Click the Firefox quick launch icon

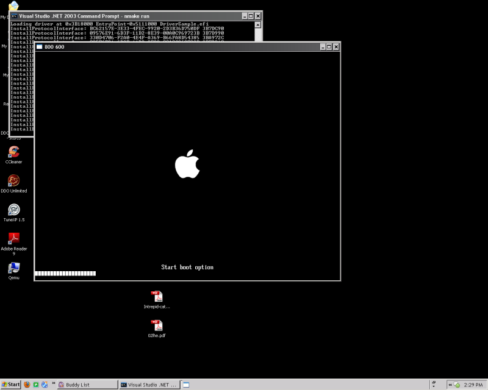tap(27, 385)
